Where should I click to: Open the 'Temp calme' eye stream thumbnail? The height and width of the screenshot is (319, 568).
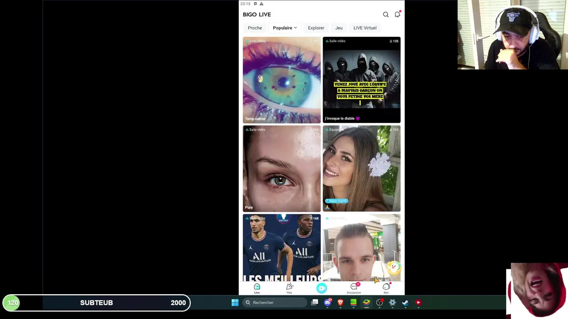click(282, 80)
